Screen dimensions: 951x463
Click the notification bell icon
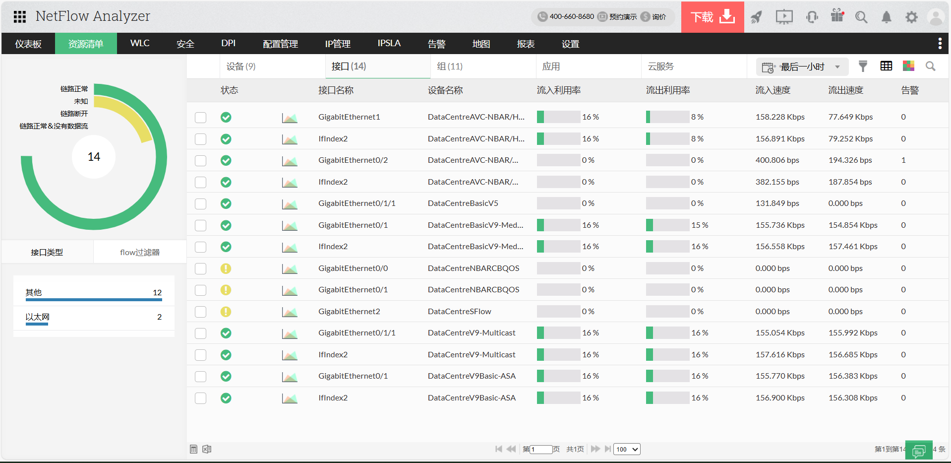click(886, 17)
